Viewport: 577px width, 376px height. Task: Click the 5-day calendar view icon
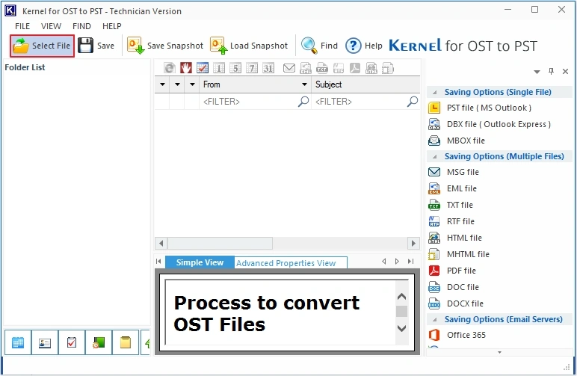(x=235, y=68)
